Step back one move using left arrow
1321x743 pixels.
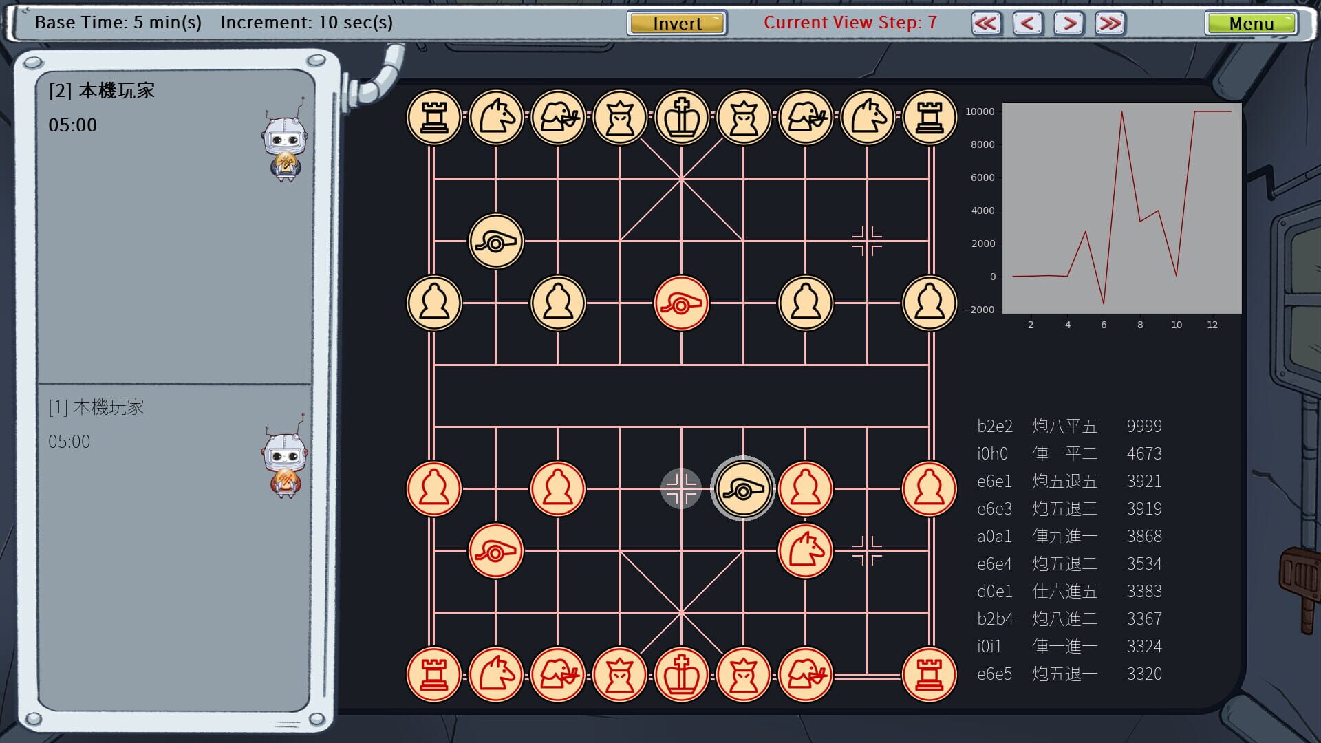(x=1028, y=23)
